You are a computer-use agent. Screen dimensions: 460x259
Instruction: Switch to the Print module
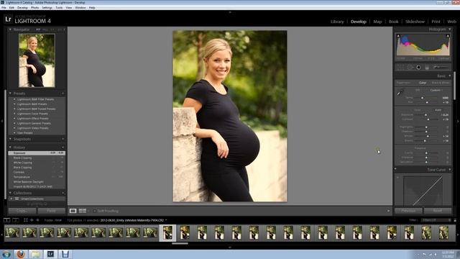click(436, 22)
